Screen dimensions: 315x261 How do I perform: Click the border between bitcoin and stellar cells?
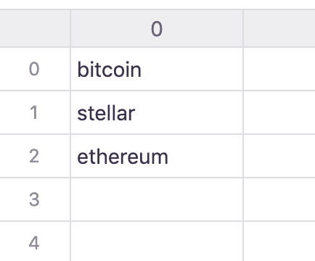(x=157, y=91)
